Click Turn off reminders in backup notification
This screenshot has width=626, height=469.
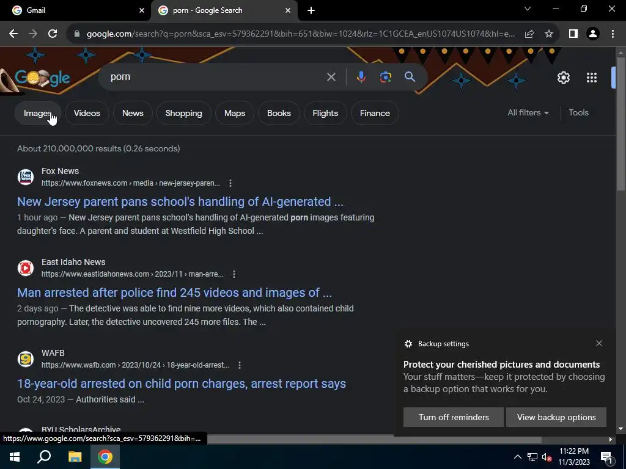point(454,417)
